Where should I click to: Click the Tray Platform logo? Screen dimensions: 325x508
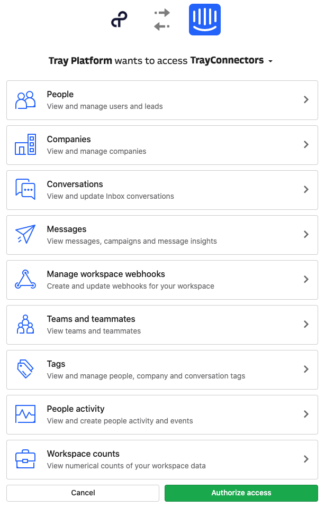click(x=119, y=20)
